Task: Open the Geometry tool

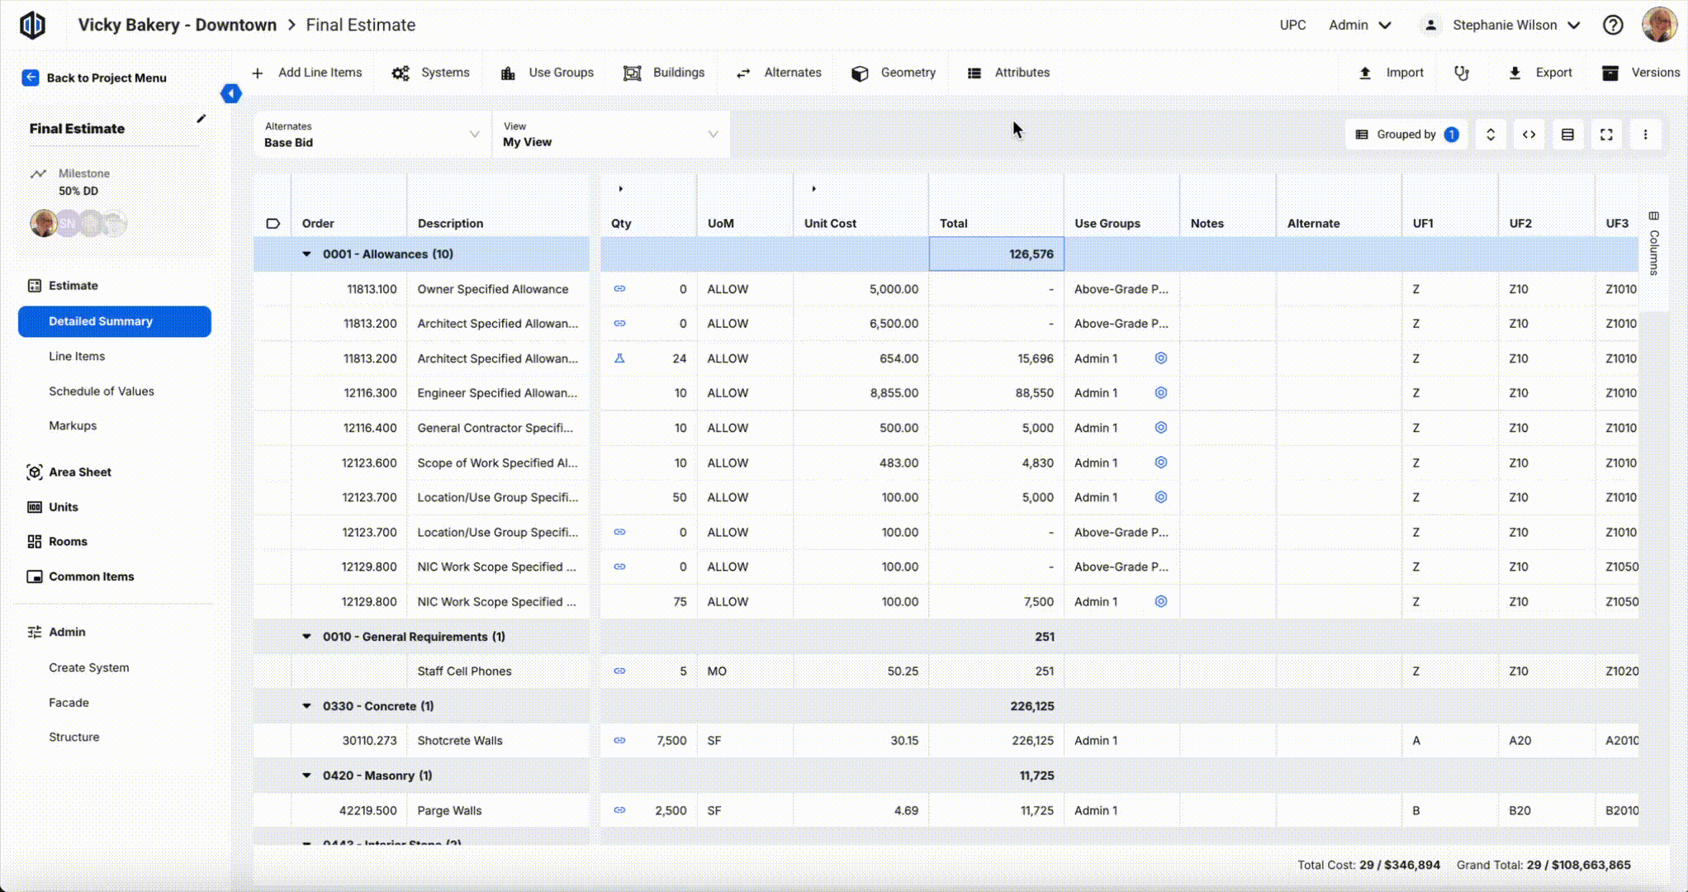Action: (x=894, y=73)
